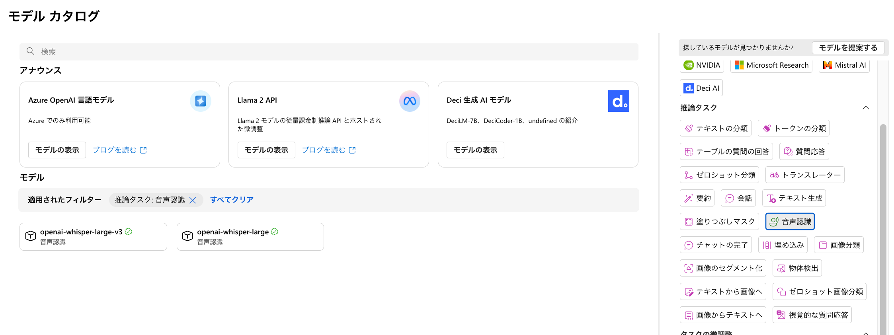Select the 埋め込み task filter
Screen dimensions: 894x335
point(783,245)
